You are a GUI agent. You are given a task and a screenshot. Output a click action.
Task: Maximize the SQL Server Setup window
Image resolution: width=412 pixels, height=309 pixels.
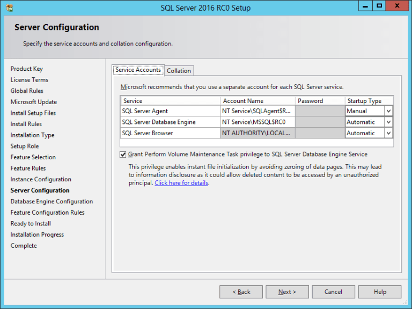coord(379,6)
